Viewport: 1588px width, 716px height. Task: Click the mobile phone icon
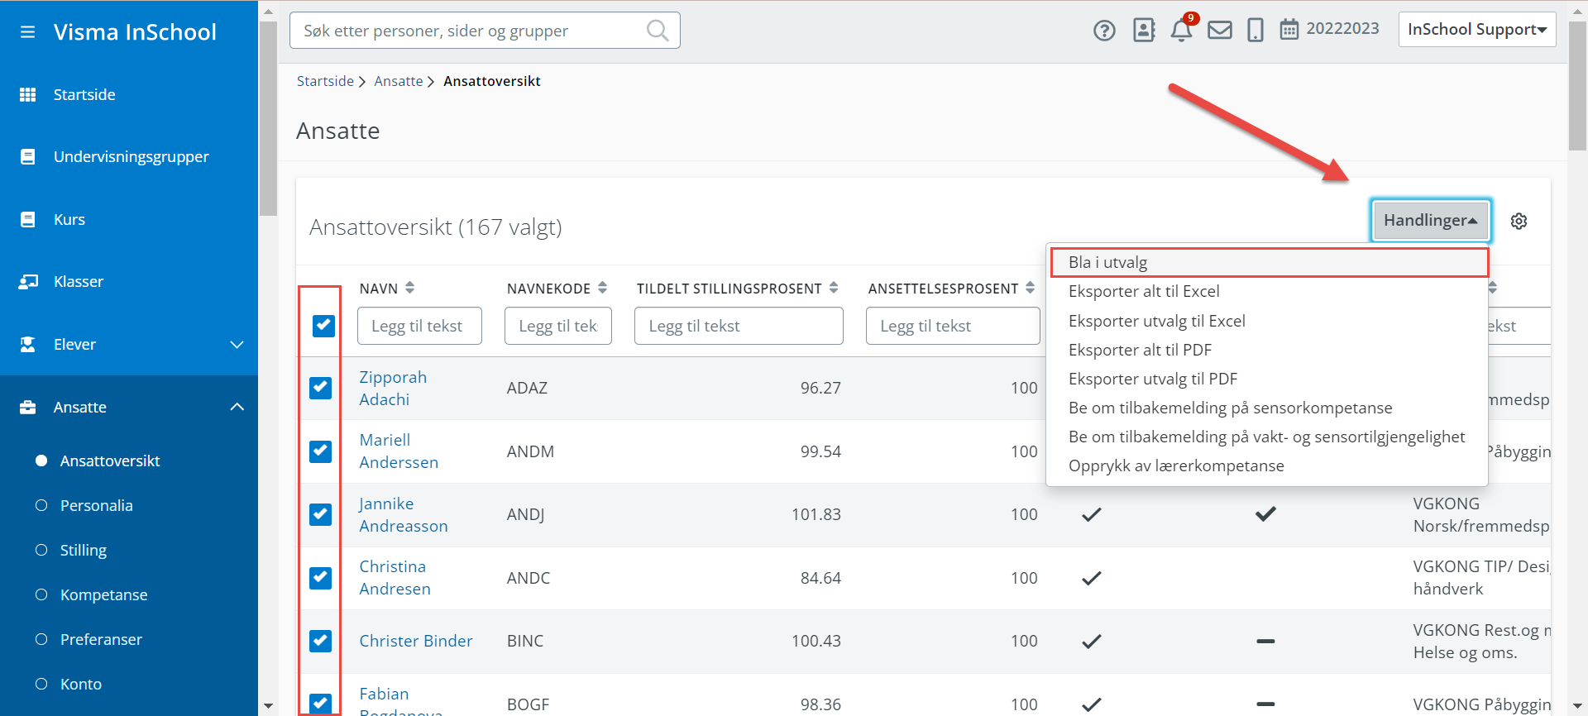1256,31
